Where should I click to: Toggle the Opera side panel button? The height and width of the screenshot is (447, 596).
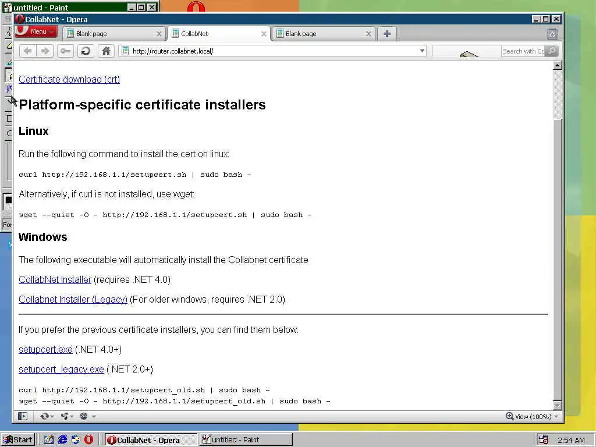tap(23, 416)
